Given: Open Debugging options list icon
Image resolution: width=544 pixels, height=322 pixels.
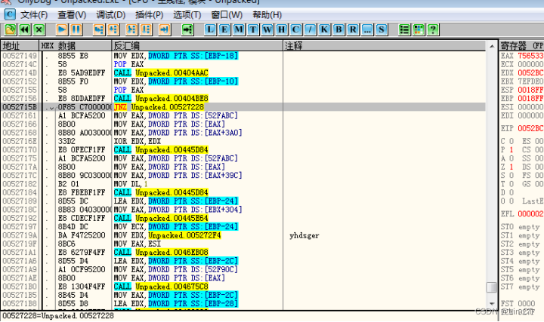Looking at the screenshot, I should point(404,29).
